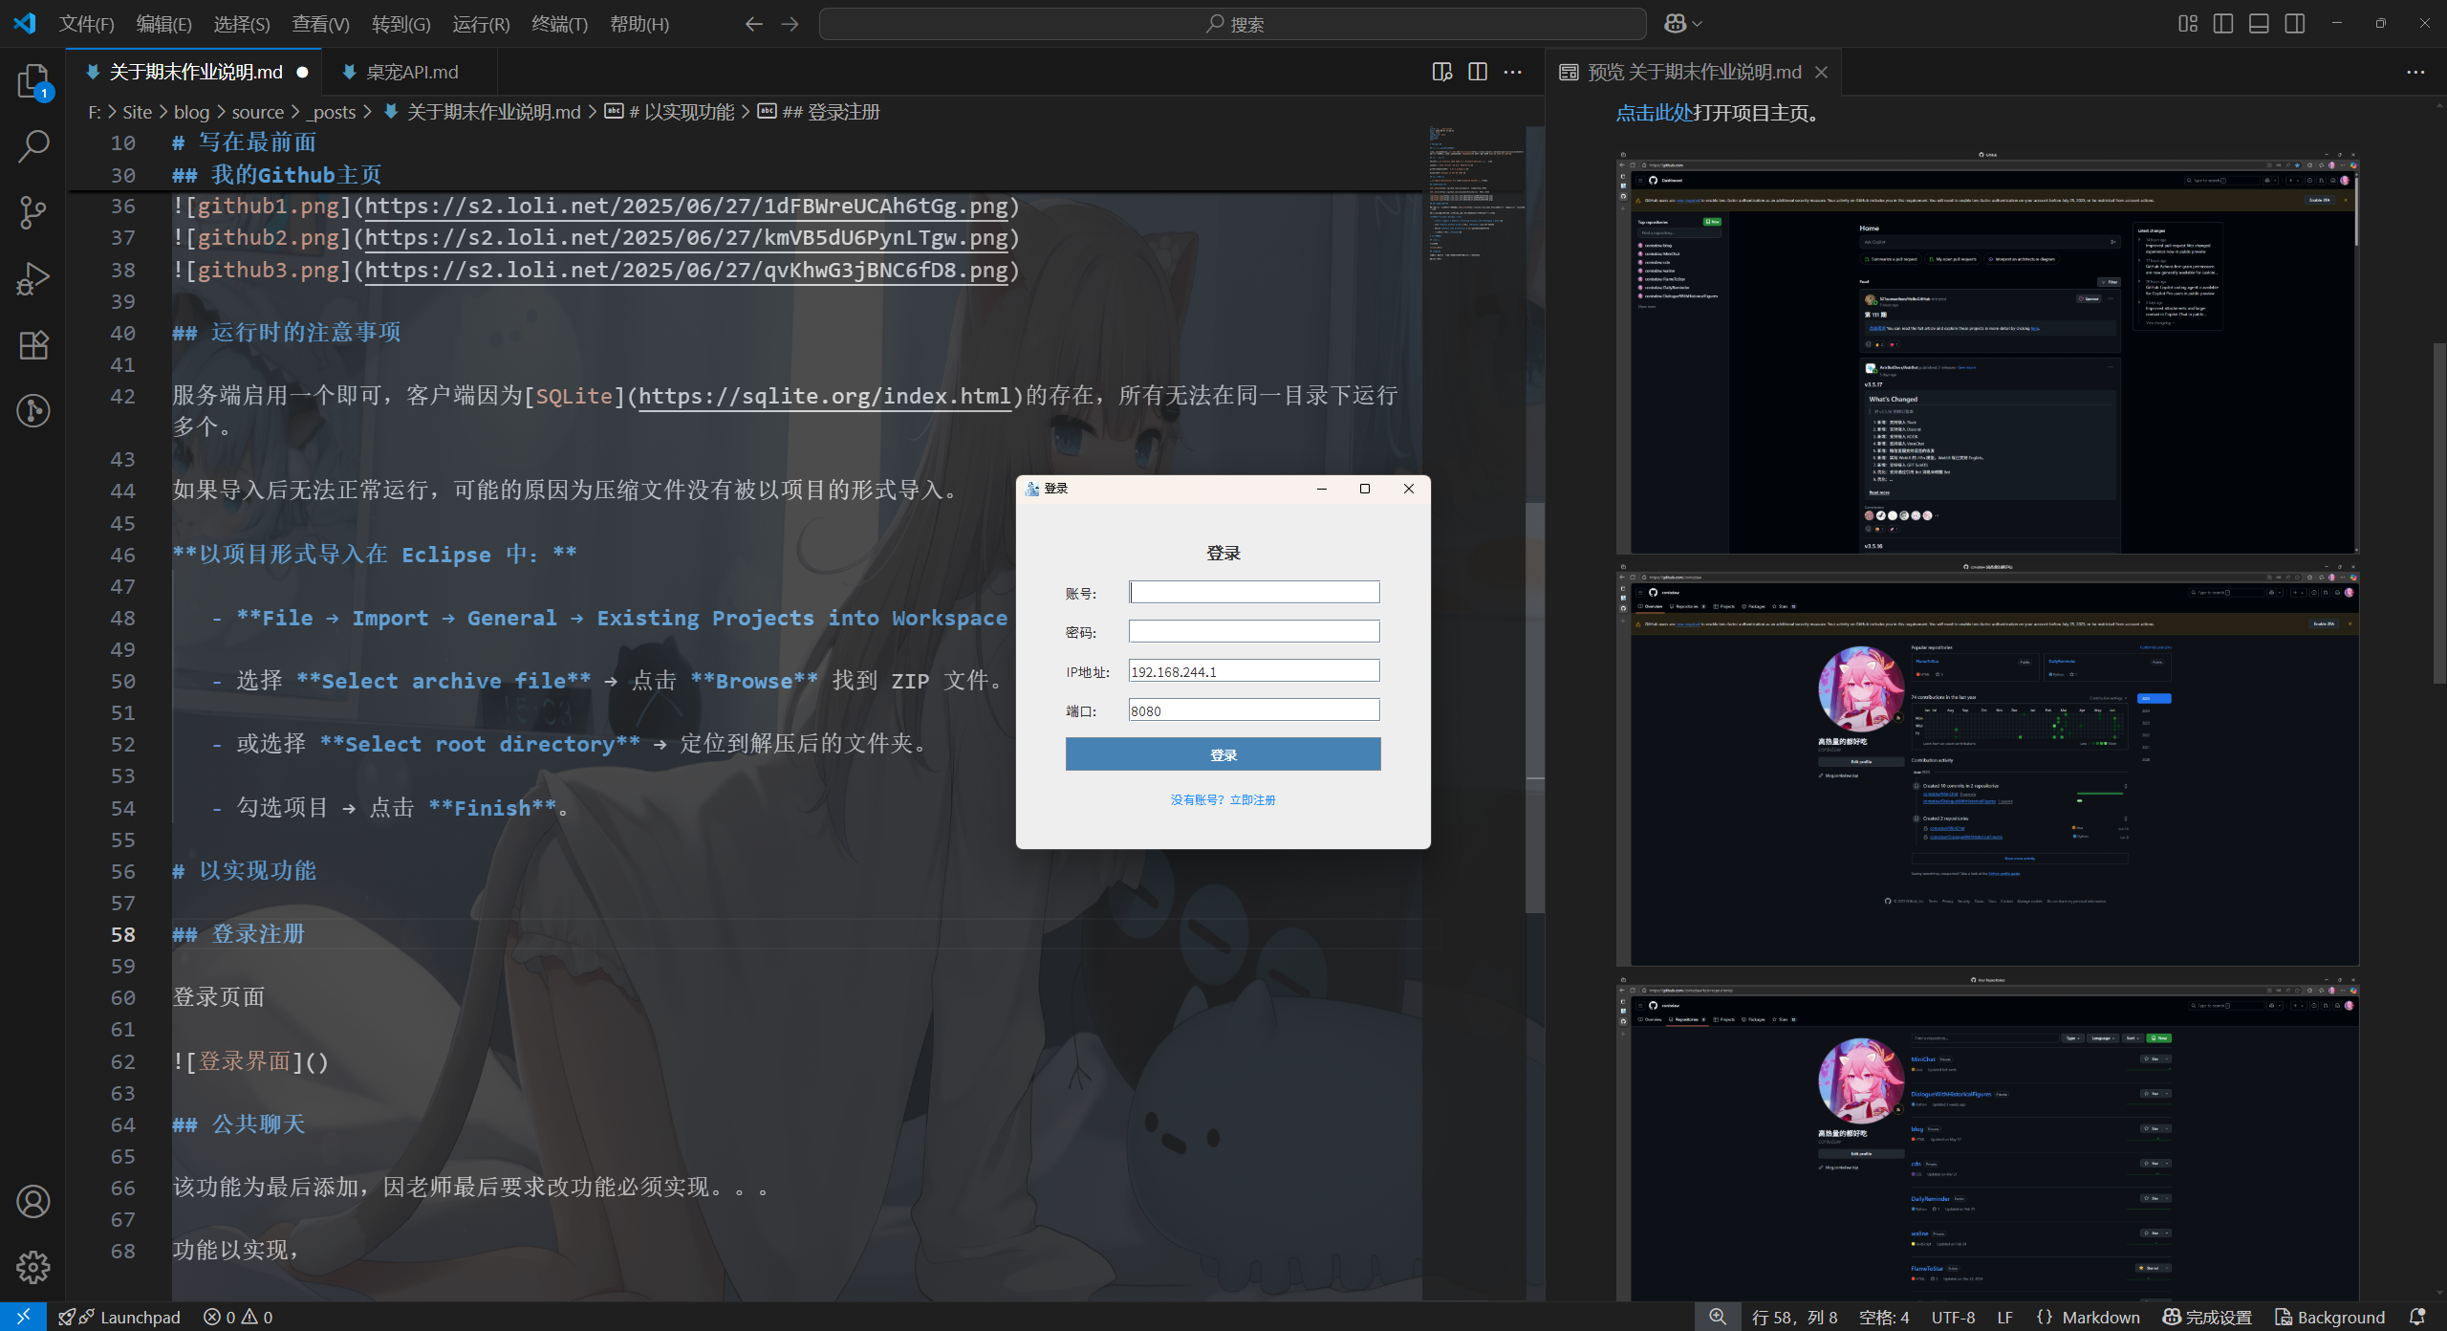The width and height of the screenshot is (2447, 1331).
Task: Toggle the bottom panel layout button
Action: click(x=2259, y=24)
